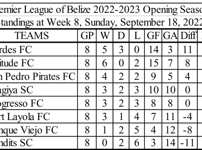The width and height of the screenshot is (202, 150).
Task: Select the GP column header
Action: [87, 35]
